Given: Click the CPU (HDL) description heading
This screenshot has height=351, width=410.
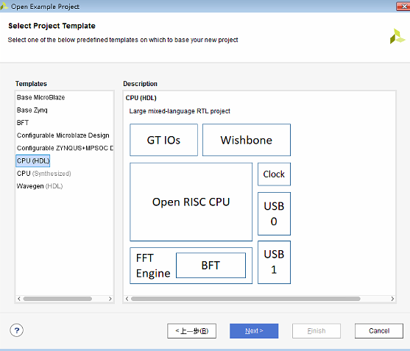Looking at the screenshot, I should 141,98.
